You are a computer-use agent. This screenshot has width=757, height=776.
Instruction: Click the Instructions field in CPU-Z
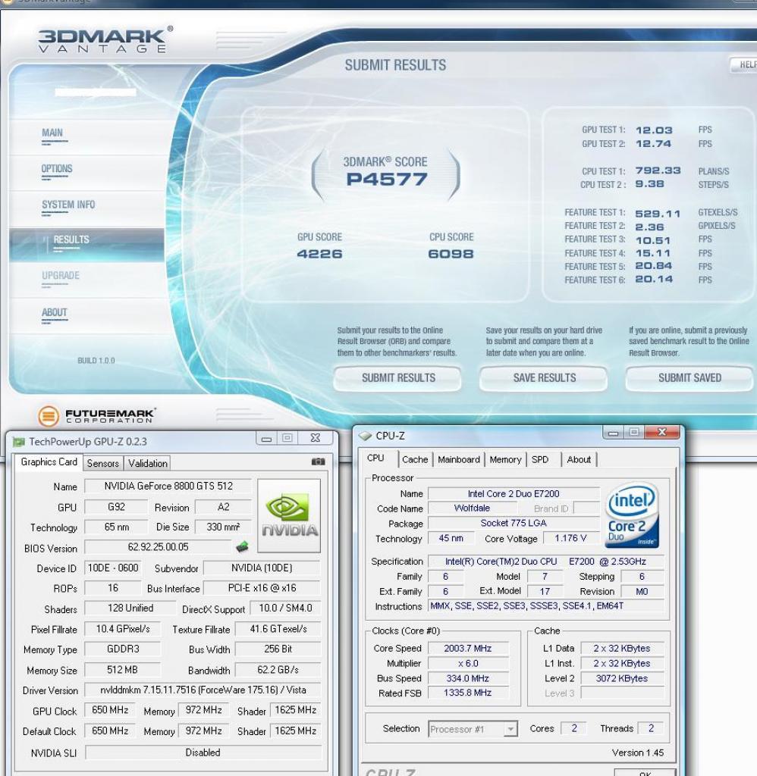click(x=545, y=606)
